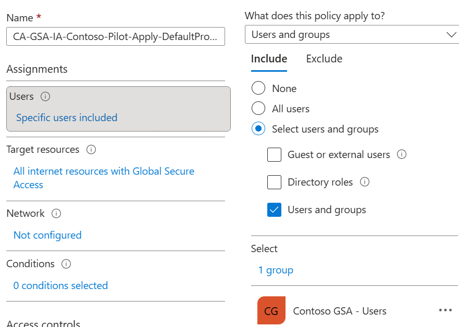Click the info icon next to Directory roles
The width and height of the screenshot is (459, 327).
pyautogui.click(x=365, y=182)
